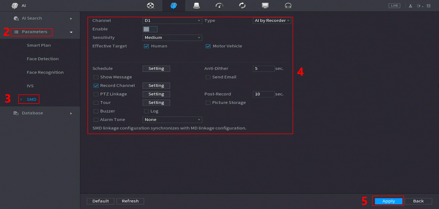The image size is (439, 209).
Task: Click the circular arrows backup icon
Action: point(242,6)
